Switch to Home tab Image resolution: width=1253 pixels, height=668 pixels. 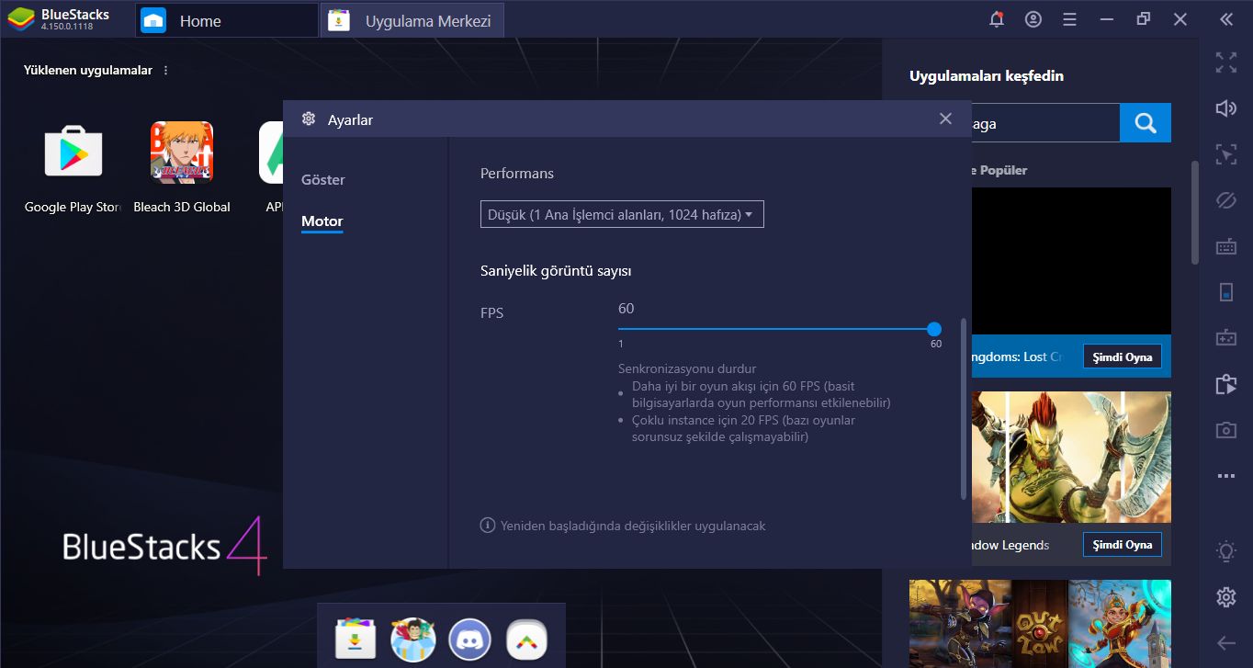(226, 20)
